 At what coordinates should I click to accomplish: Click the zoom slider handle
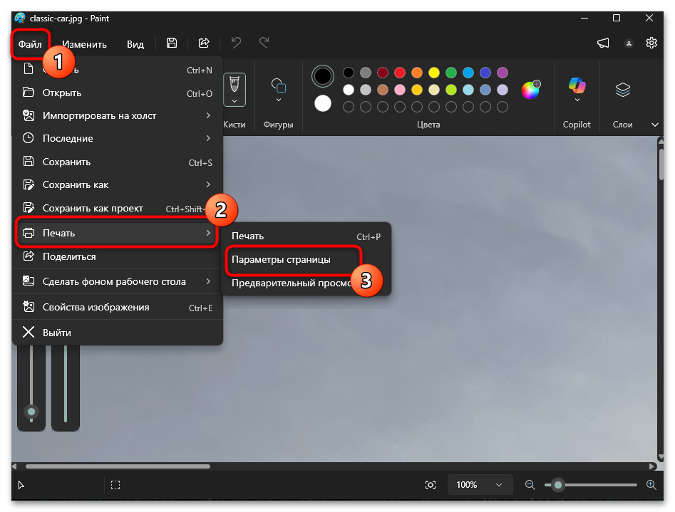pos(558,485)
